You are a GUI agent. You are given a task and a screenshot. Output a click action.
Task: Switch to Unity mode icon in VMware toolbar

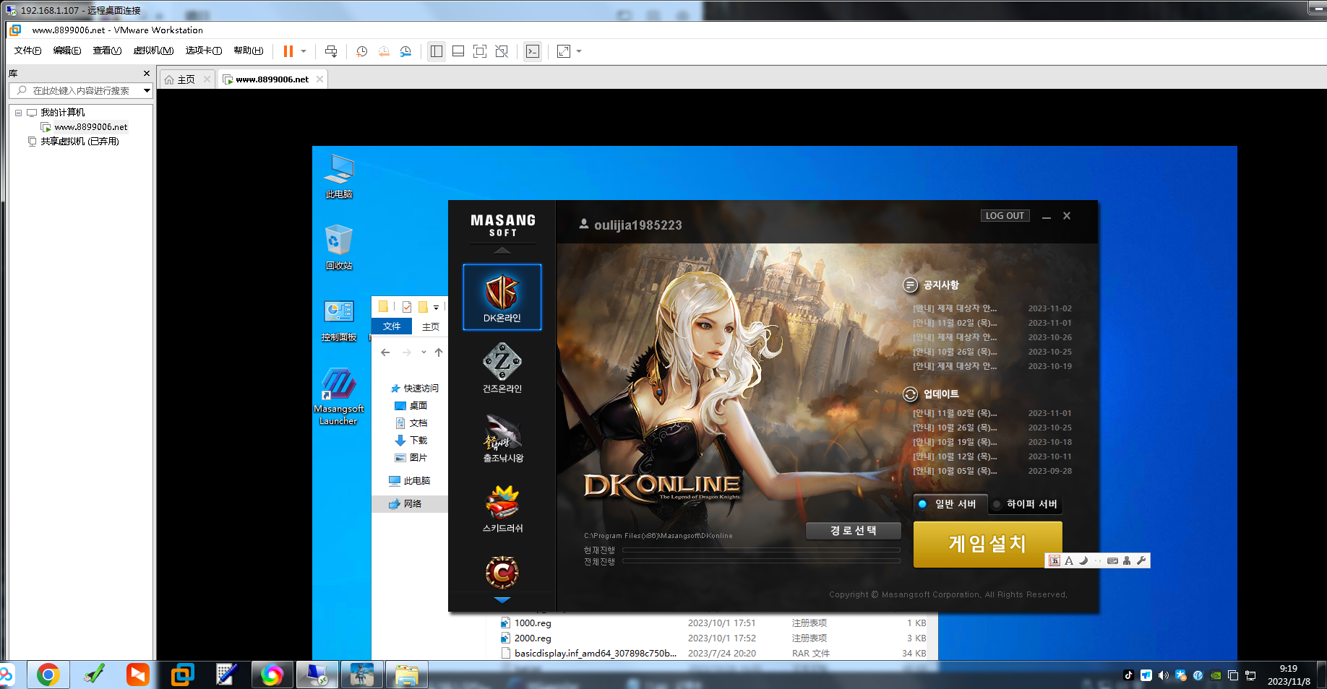[502, 51]
